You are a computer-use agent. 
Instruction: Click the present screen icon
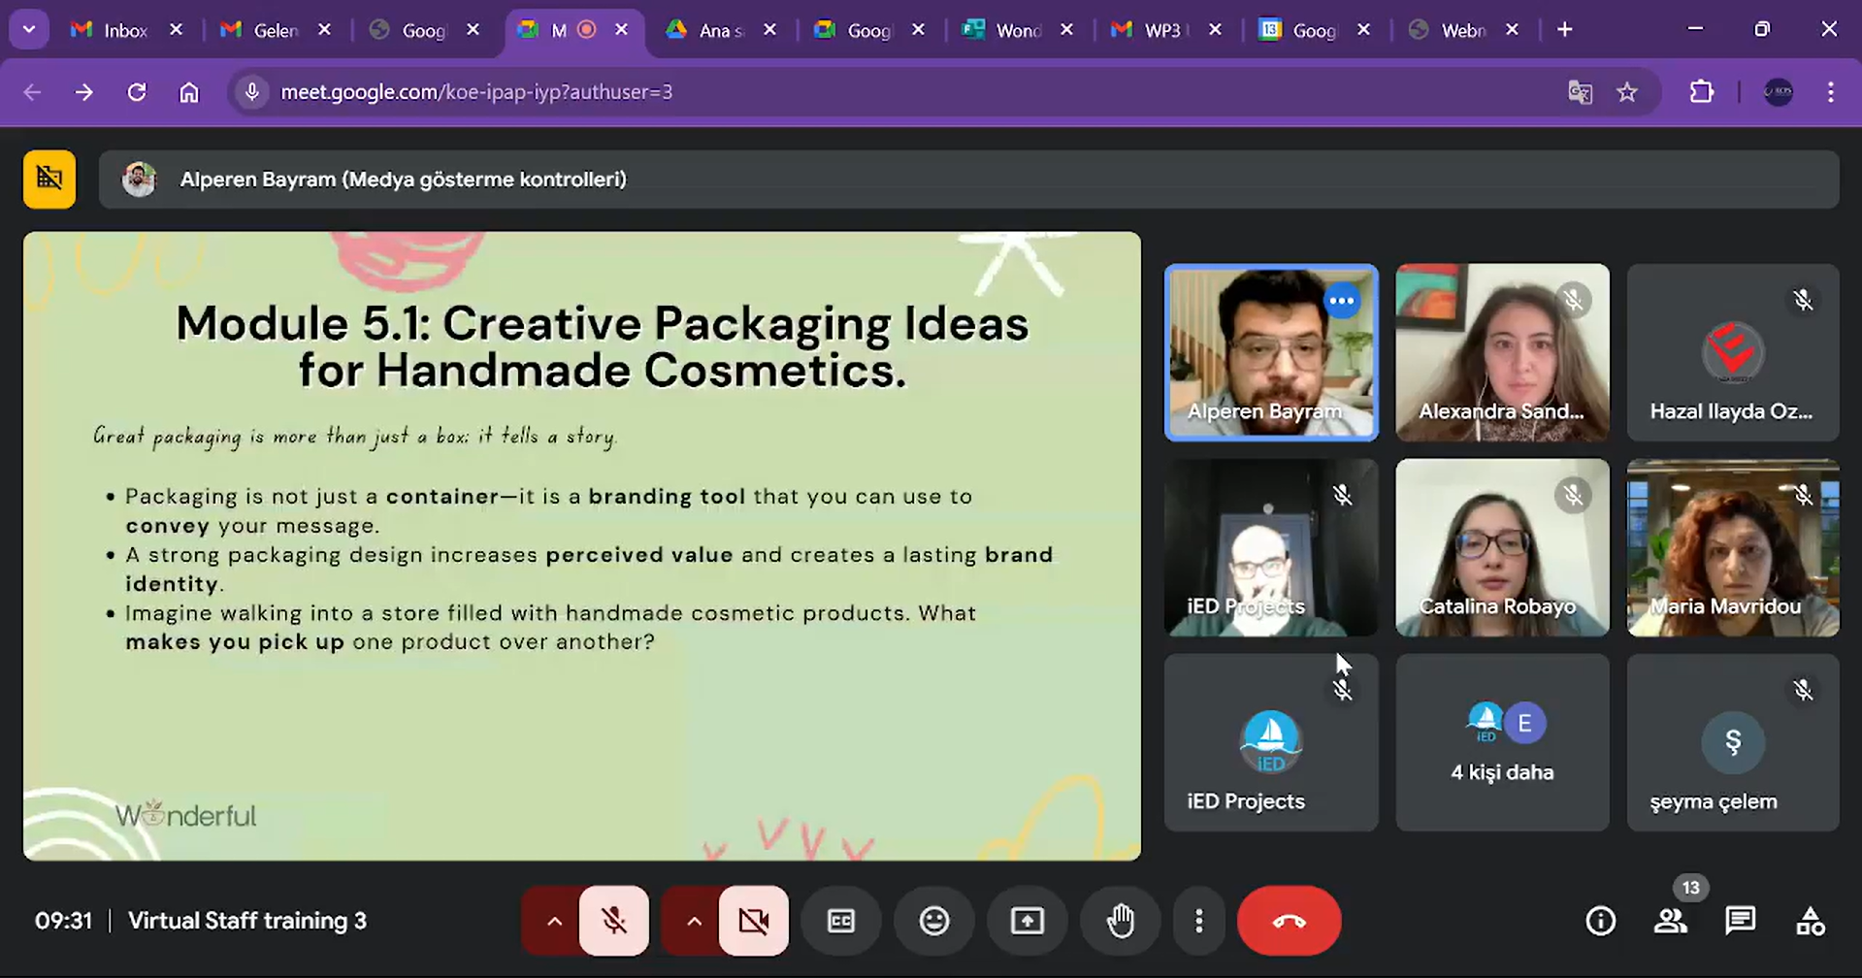(x=1027, y=921)
